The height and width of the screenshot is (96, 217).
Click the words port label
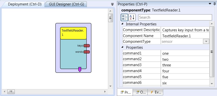point(79,52)
